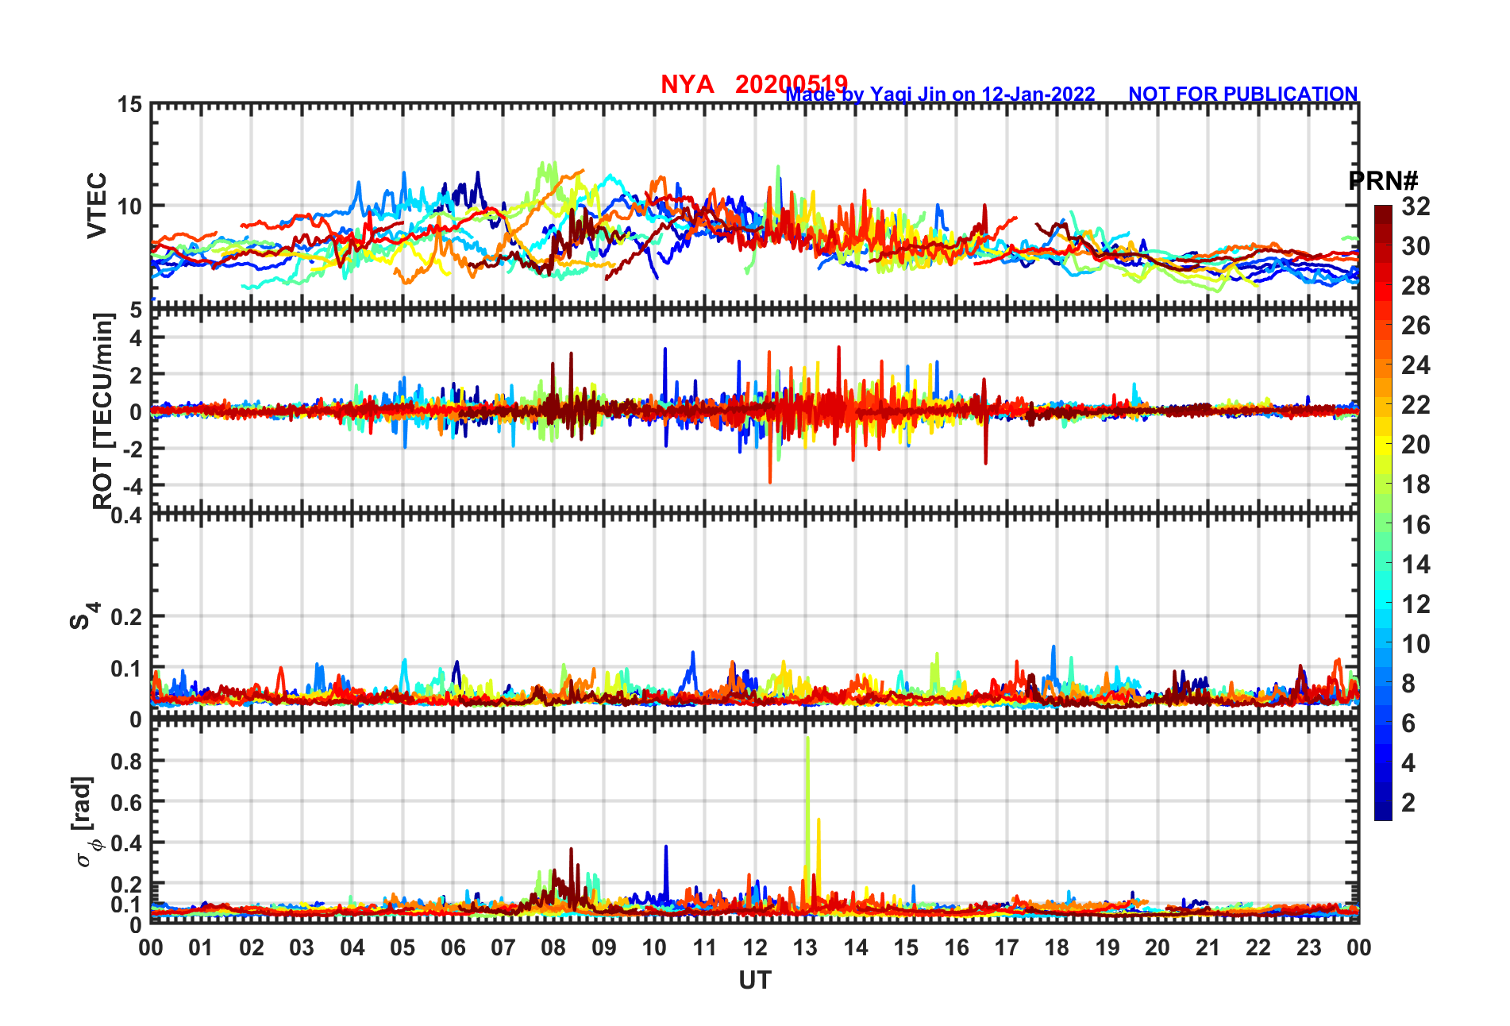Click the UT axis tick label 19

[1107, 947]
